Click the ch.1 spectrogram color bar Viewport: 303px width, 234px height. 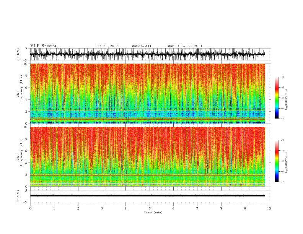(277, 98)
